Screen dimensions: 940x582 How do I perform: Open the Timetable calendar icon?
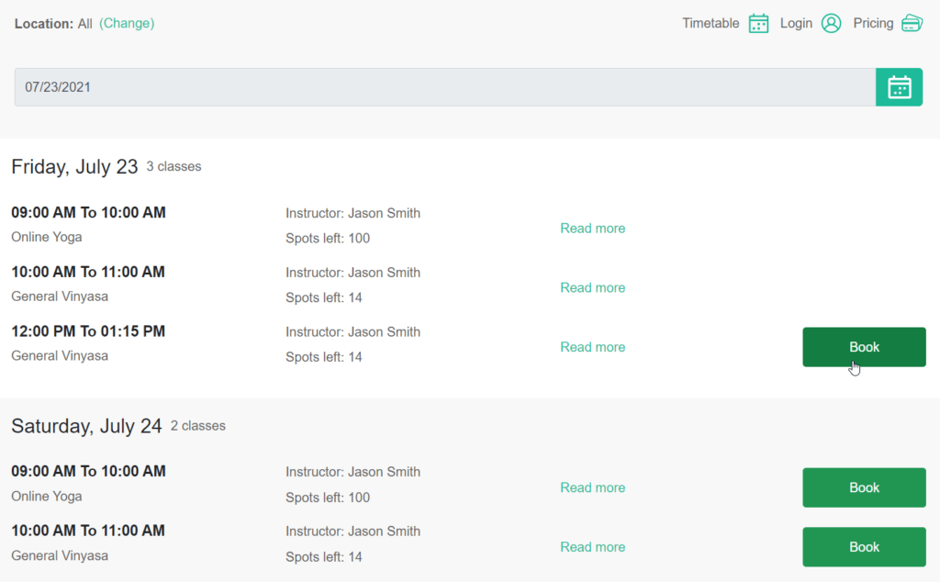click(x=758, y=23)
